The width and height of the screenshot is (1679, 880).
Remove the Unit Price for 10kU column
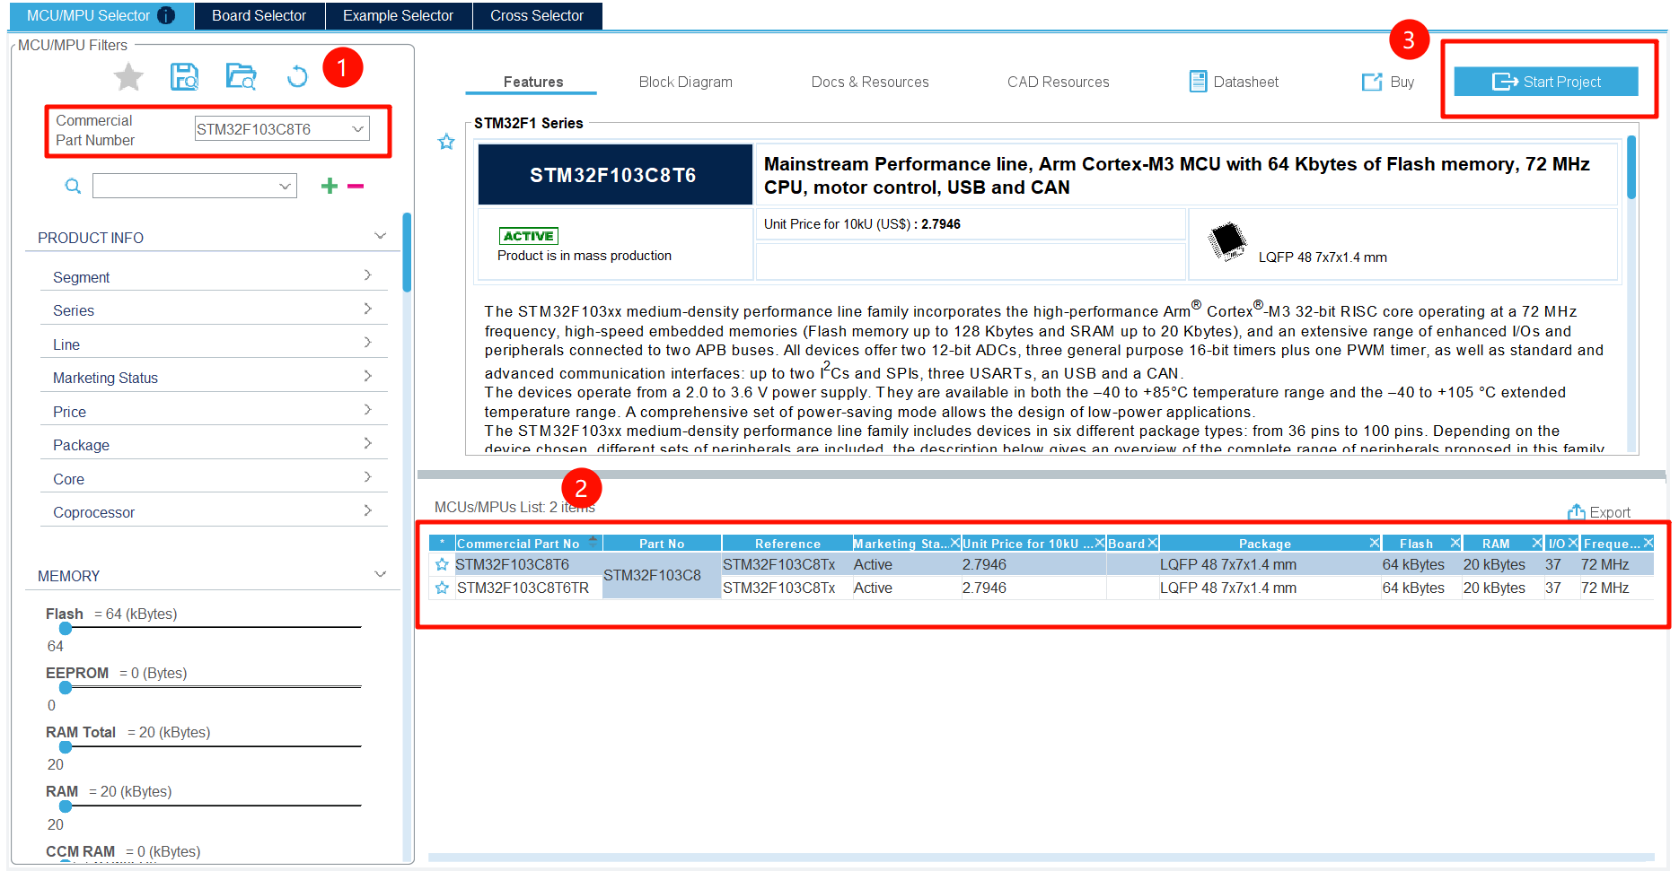tap(1099, 543)
